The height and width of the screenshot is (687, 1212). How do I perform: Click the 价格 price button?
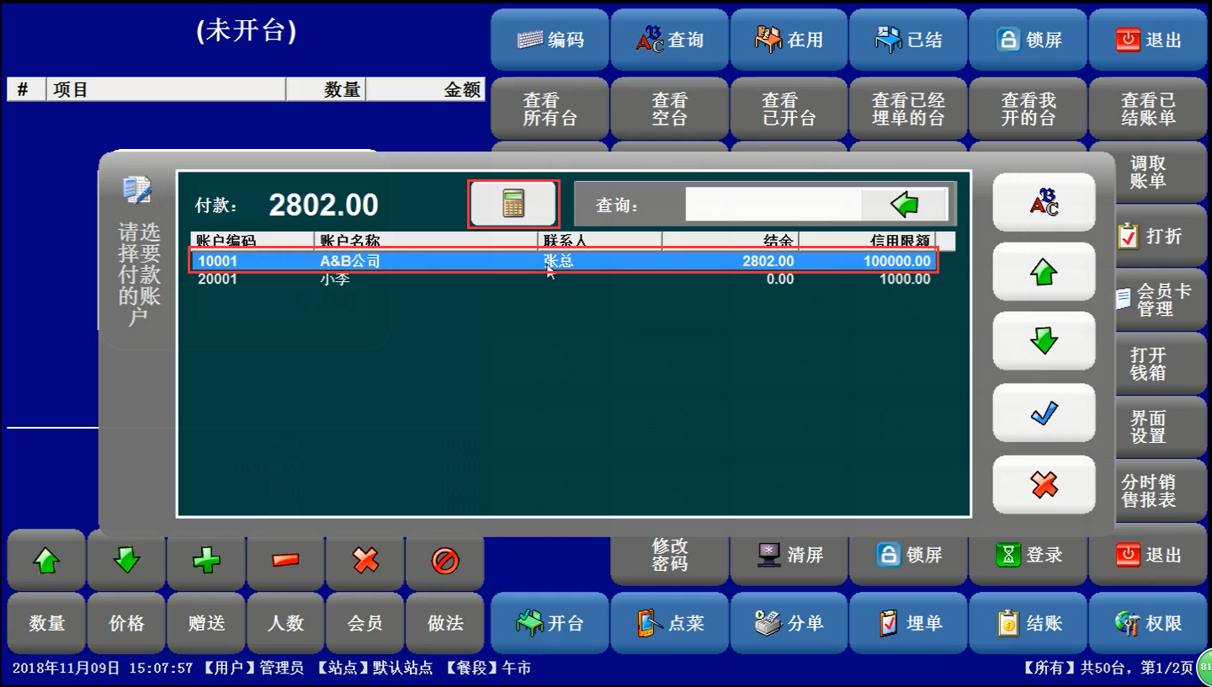[x=126, y=623]
